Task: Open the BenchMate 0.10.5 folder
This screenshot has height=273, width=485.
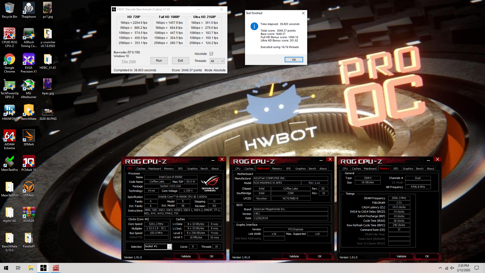Action: pyautogui.click(x=9, y=242)
